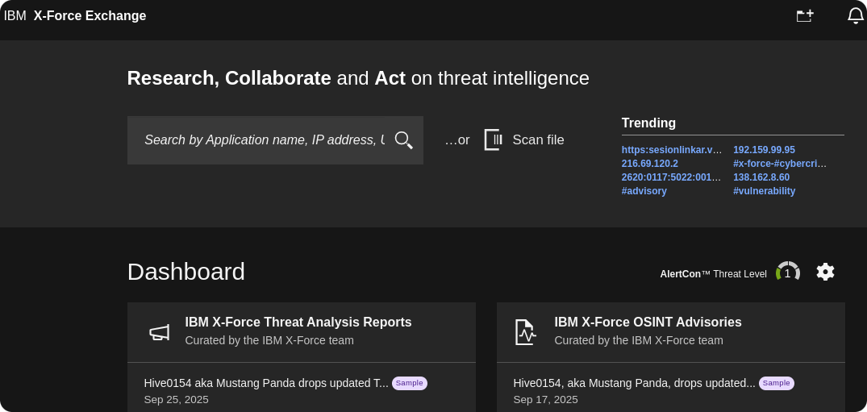The image size is (867, 412).
Task: Click the magnifying glass search icon
Action: click(403, 140)
